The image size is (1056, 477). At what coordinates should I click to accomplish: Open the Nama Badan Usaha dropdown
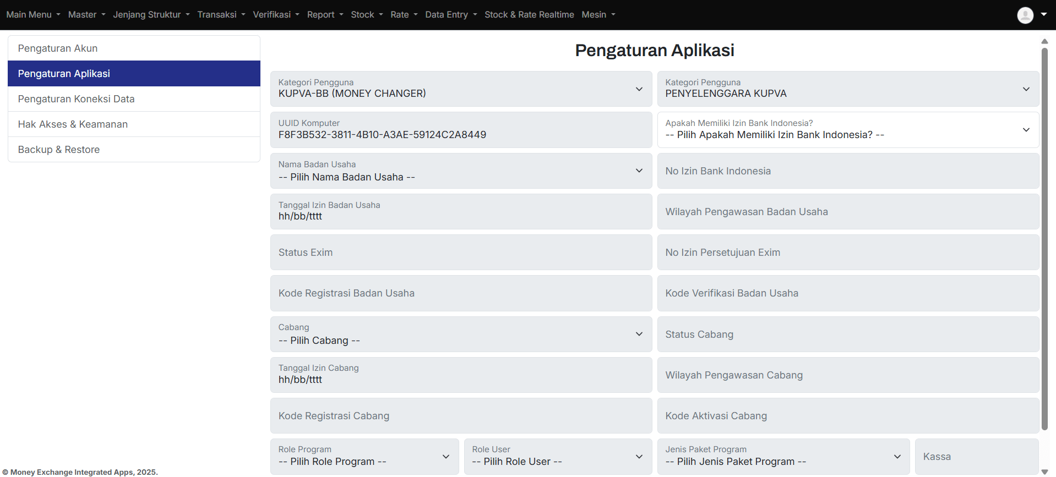[x=461, y=171]
